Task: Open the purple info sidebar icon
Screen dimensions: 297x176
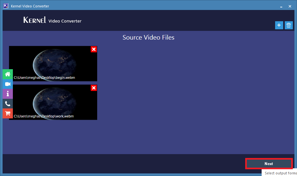Action: coord(8,94)
